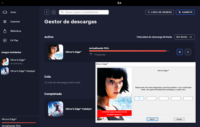The height and width of the screenshot is (127, 200).
Task: Click the Mirror's Edge Catalyst completed thumbnail
Action: click(55, 109)
